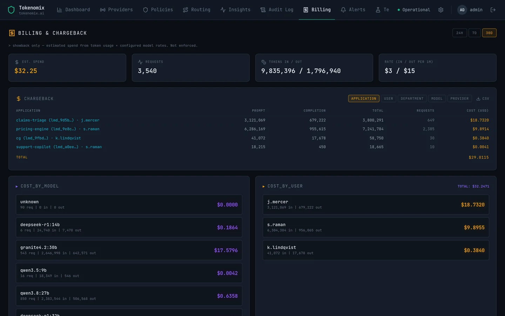Screen dimensions: 505x316
Task: Click the green Operational status dot
Action: click(399, 10)
